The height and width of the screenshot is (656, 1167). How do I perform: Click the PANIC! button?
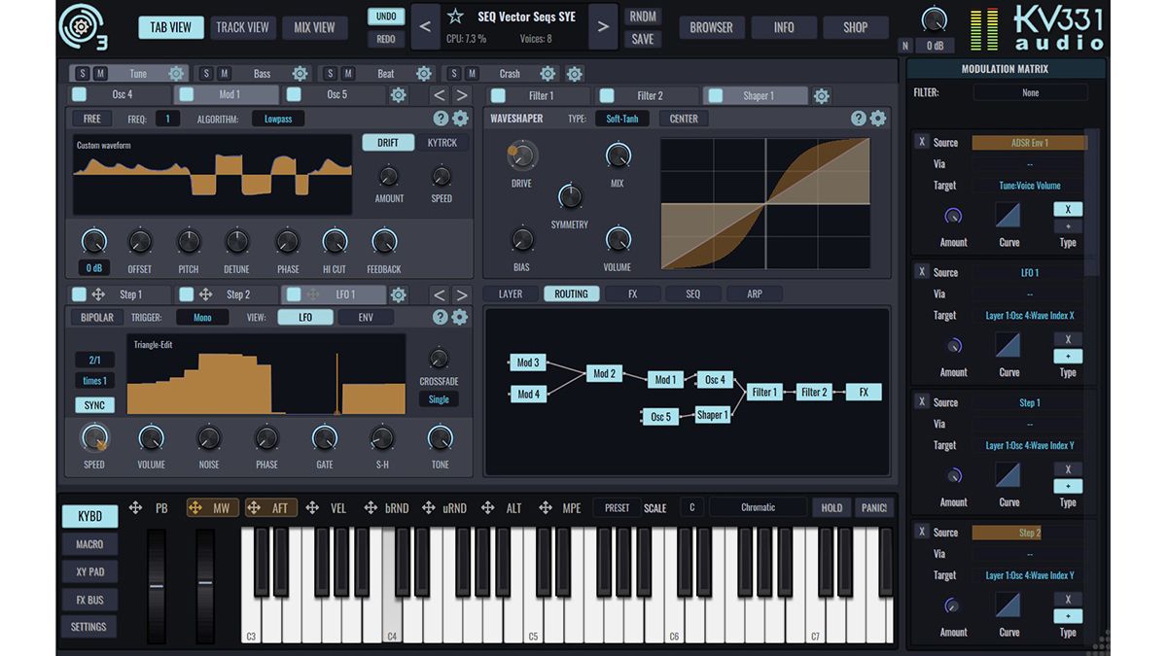(x=872, y=506)
